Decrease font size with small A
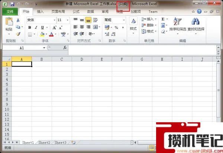The height and width of the screenshot is (153, 223). pyautogui.click(x=61, y=28)
